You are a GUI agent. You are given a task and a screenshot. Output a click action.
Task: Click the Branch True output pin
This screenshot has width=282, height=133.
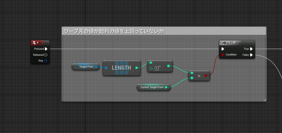[x=251, y=49]
